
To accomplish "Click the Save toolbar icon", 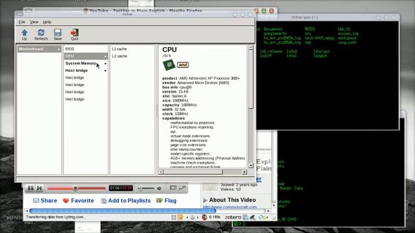I will [x=58, y=33].
